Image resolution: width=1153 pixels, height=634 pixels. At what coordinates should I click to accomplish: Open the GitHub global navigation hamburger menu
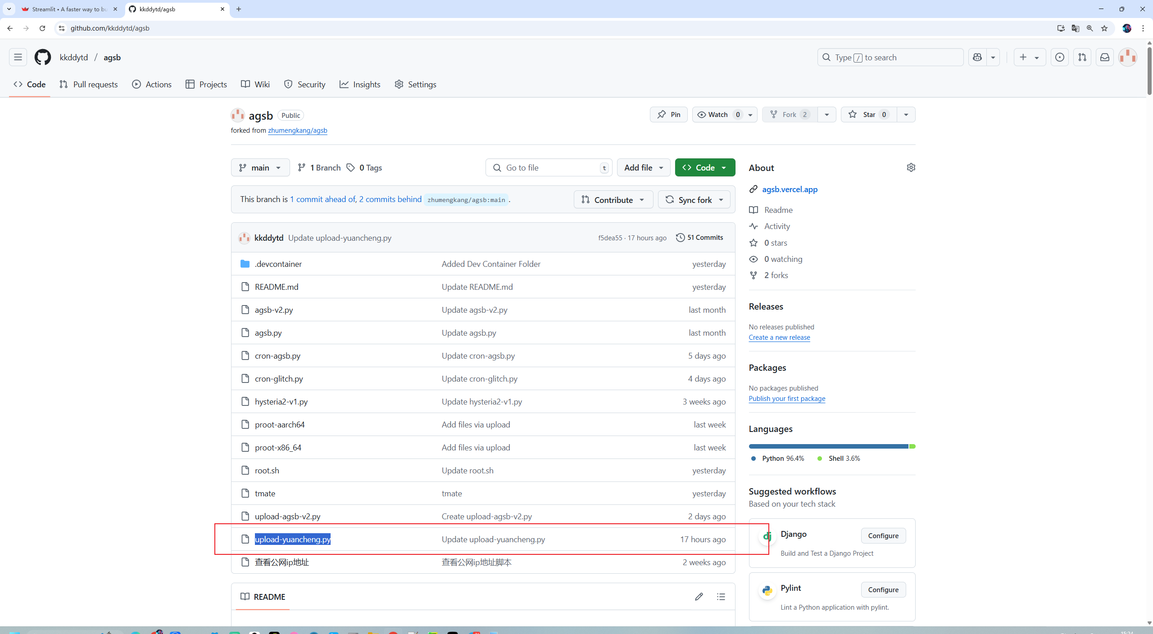click(x=18, y=57)
